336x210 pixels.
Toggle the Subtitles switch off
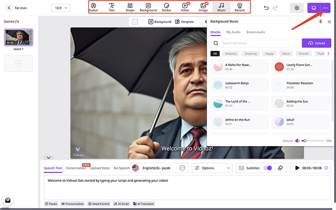click(268, 168)
